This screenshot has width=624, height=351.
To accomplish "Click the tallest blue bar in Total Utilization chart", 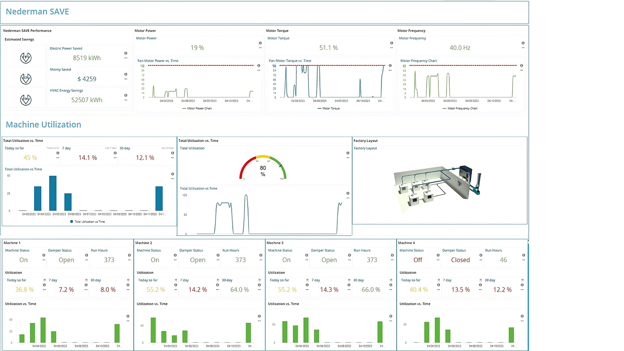I will pyautogui.click(x=53, y=193).
